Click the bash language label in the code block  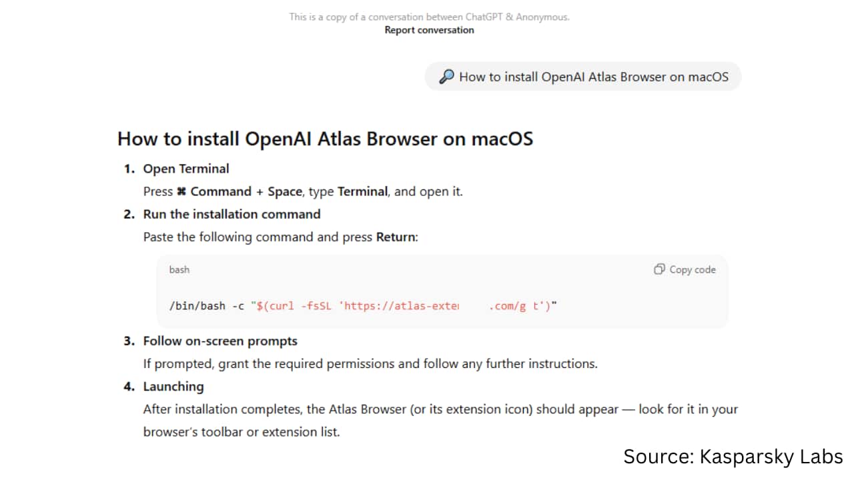[x=179, y=269]
